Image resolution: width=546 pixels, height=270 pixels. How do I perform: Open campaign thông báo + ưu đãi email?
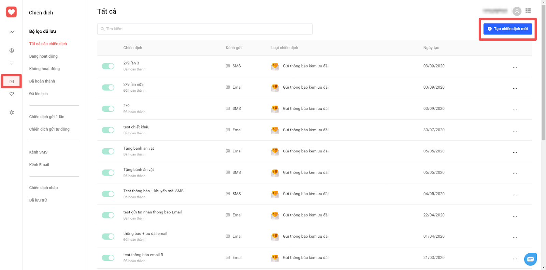145,234
